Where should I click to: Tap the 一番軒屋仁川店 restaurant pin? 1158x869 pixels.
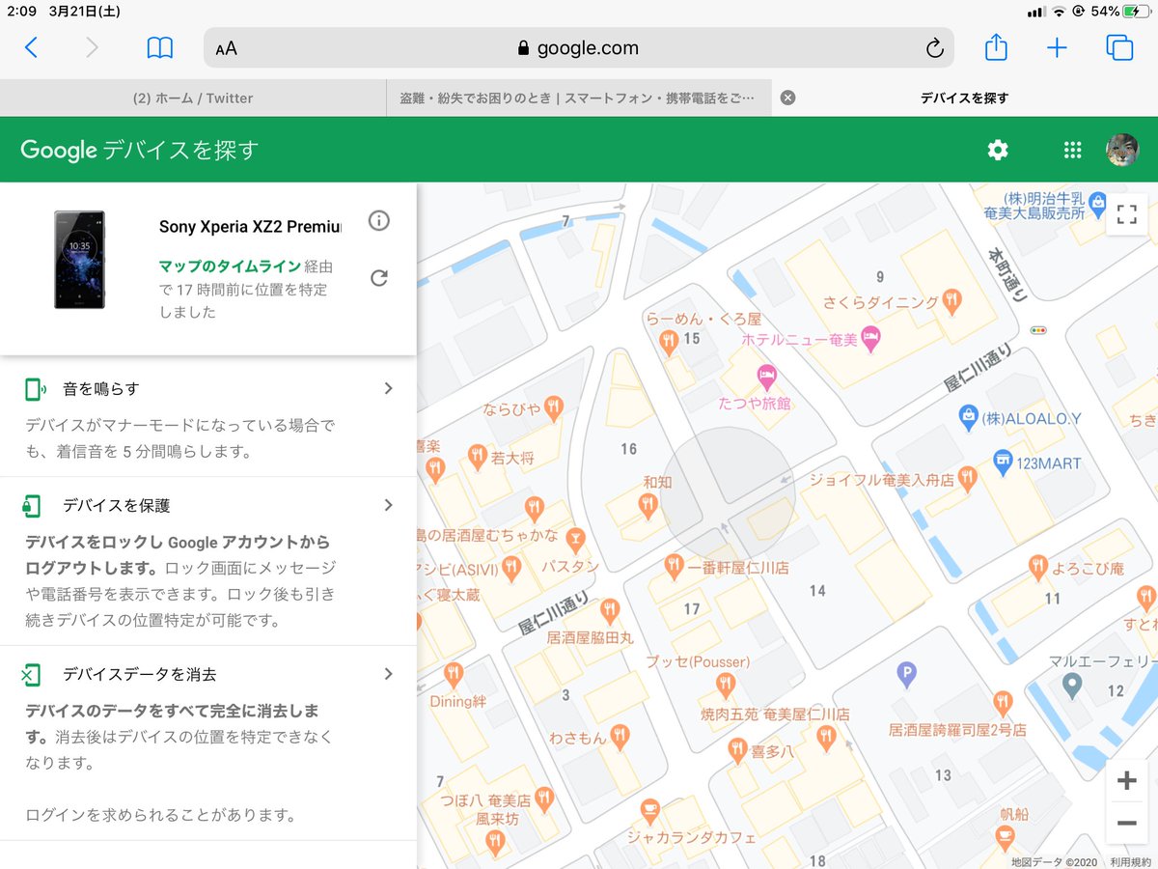tap(675, 567)
